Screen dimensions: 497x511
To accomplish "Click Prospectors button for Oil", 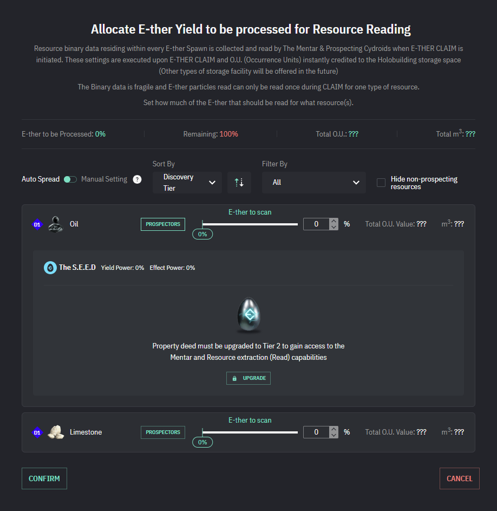I will point(163,224).
